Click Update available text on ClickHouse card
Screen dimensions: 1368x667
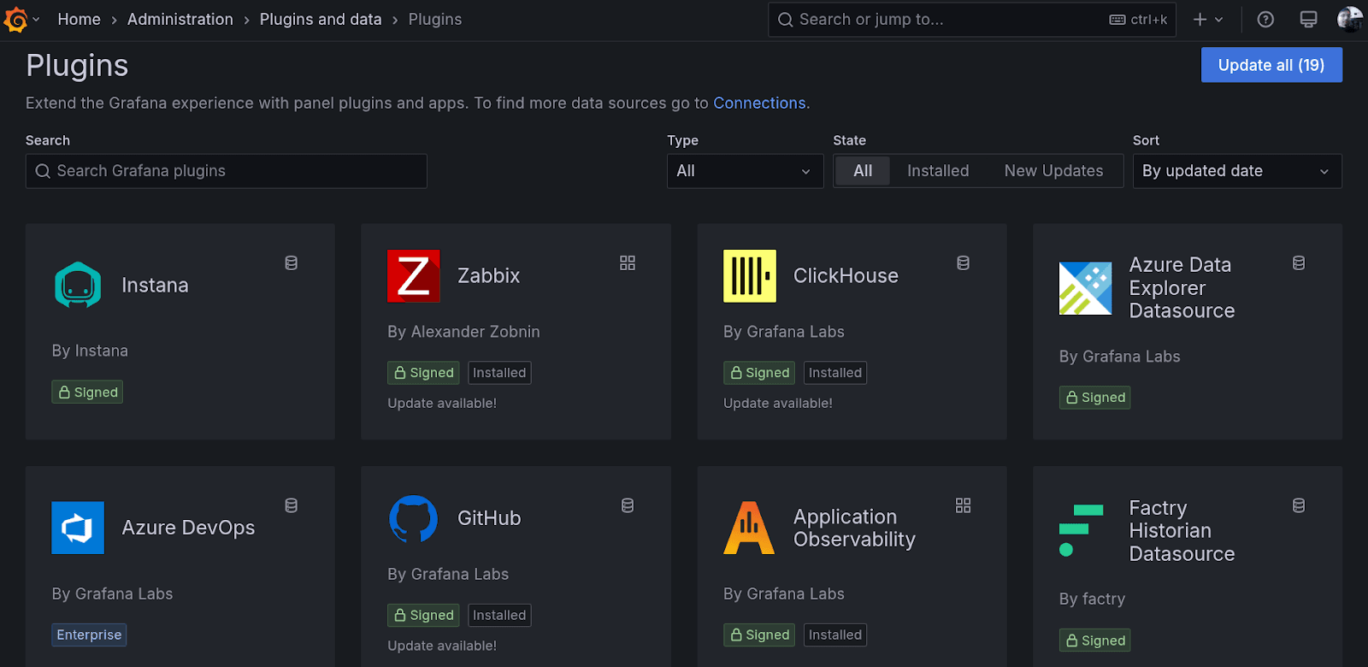click(x=778, y=403)
